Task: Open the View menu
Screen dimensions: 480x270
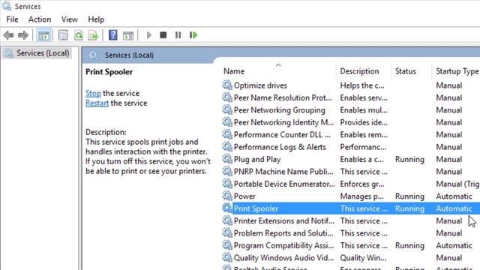Action: (x=70, y=19)
